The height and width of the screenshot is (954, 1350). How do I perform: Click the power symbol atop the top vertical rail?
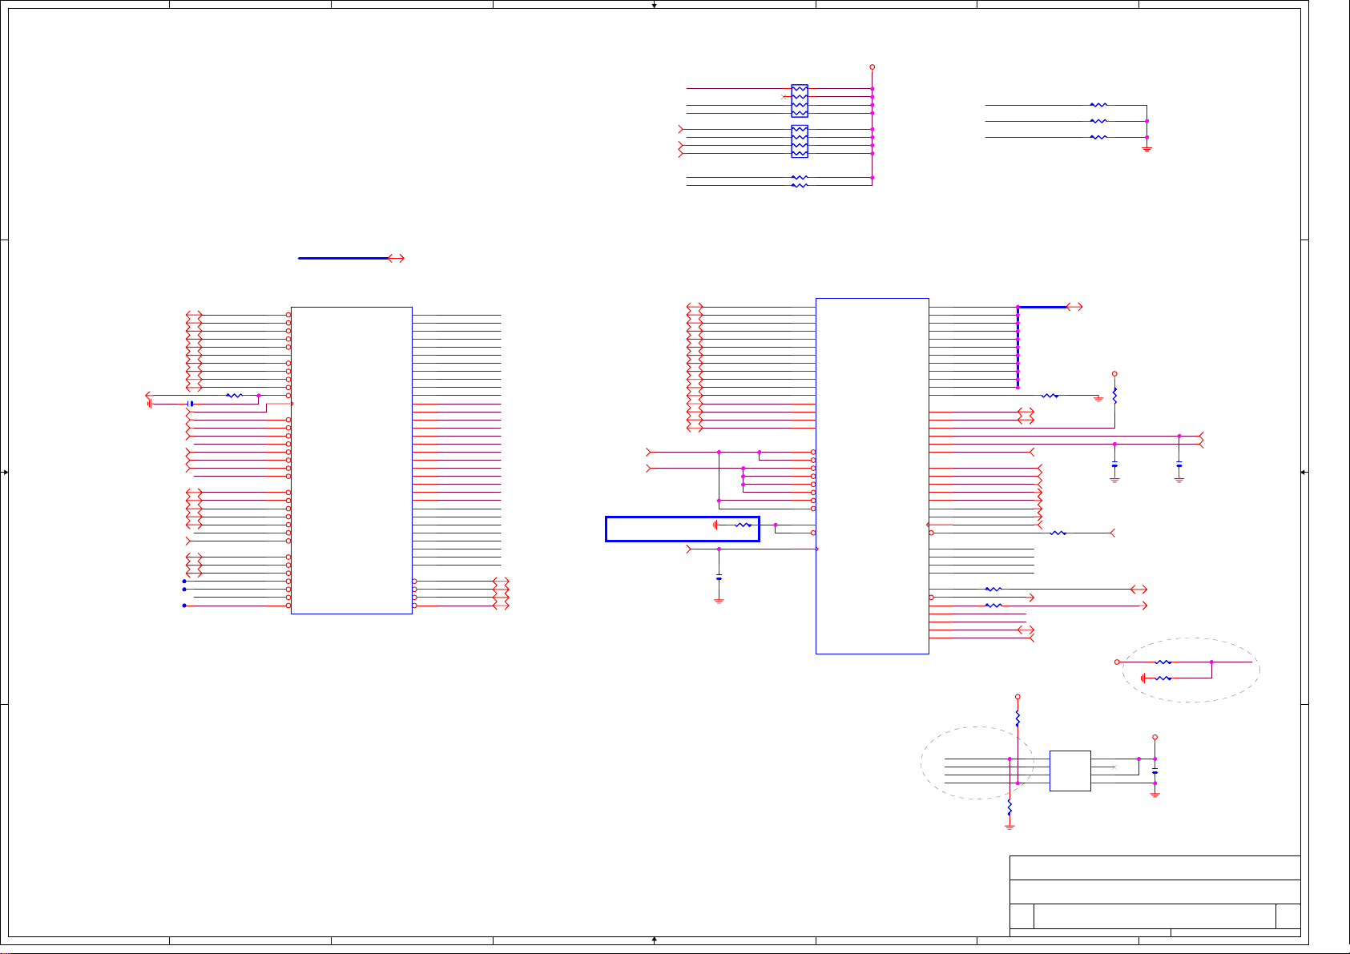pyautogui.click(x=872, y=67)
